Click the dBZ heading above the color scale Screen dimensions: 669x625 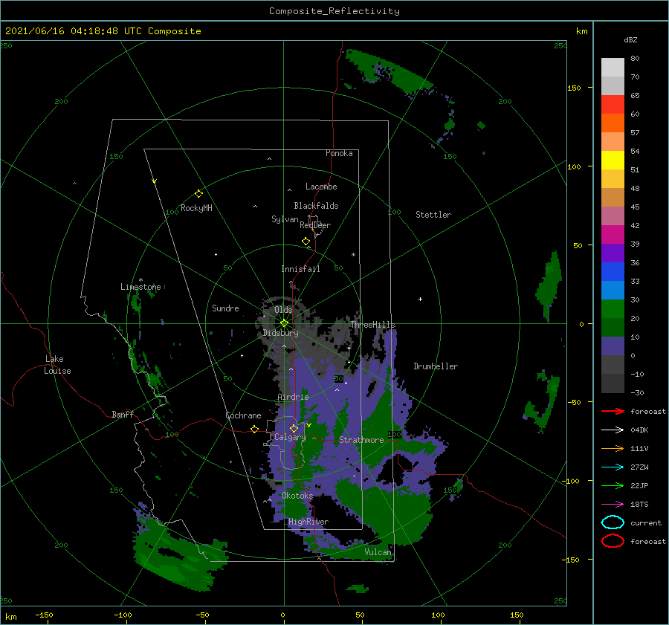tap(630, 39)
